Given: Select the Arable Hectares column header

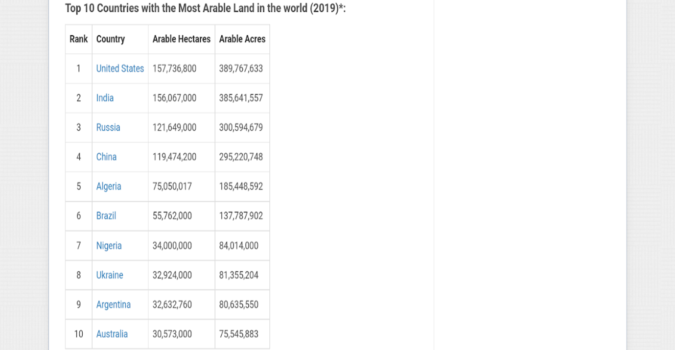Looking at the screenshot, I should pyautogui.click(x=182, y=39).
